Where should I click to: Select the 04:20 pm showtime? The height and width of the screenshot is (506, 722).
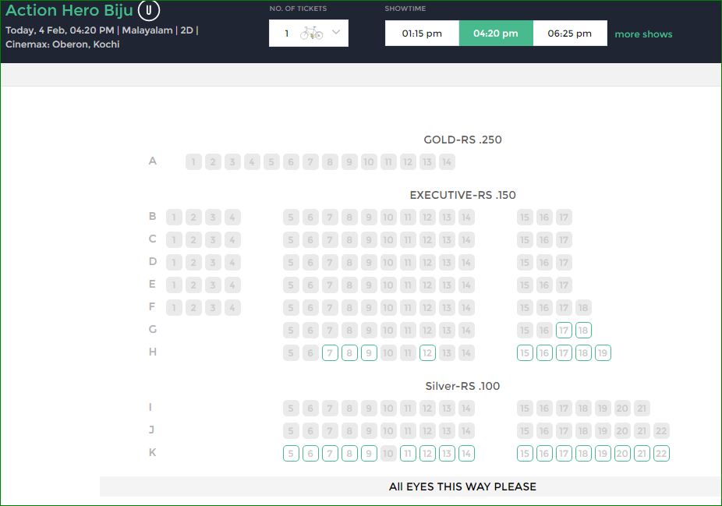click(496, 34)
